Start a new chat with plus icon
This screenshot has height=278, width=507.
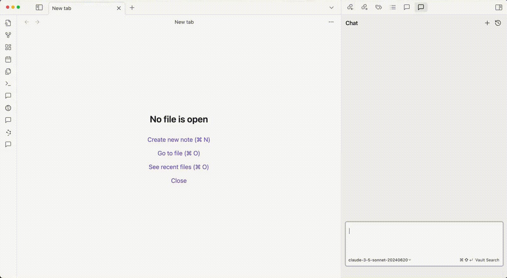click(x=487, y=23)
